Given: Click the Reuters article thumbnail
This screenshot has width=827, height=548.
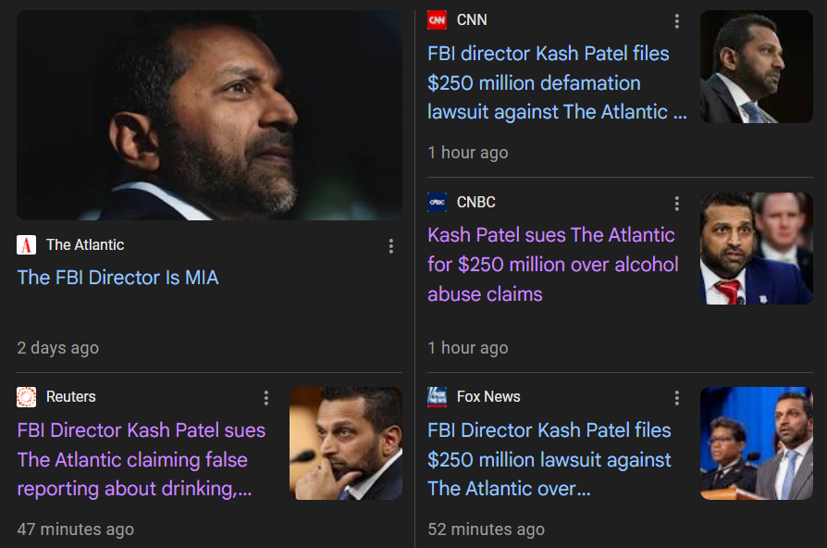Looking at the screenshot, I should point(346,443).
